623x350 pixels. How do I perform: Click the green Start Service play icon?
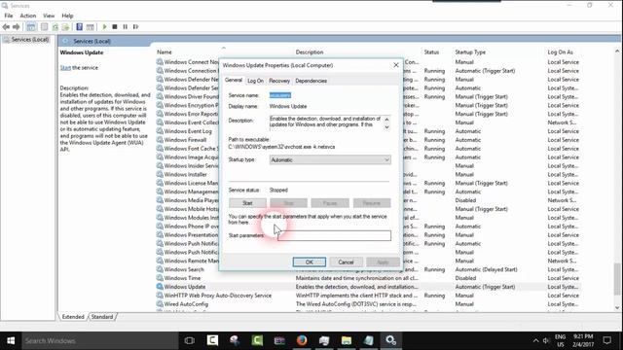[x=104, y=26]
